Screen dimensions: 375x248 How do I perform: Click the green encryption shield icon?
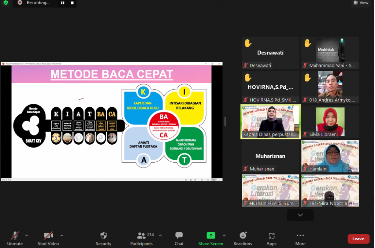[x=5, y=3]
